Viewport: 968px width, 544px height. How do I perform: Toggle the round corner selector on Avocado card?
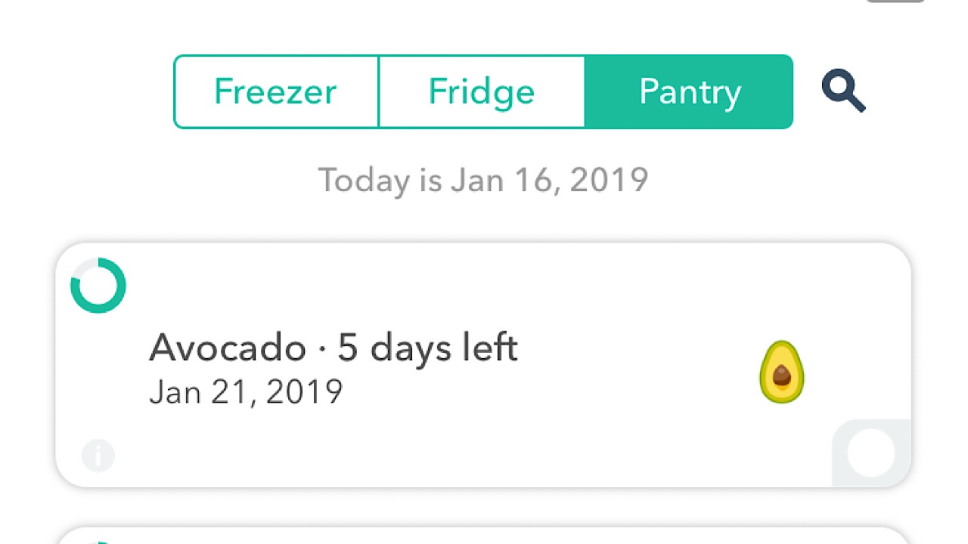(x=871, y=453)
